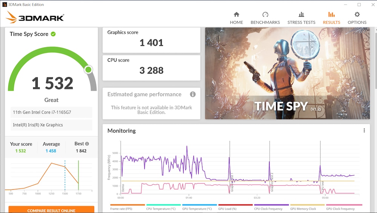Open the Monitoring three-dot options menu

pyautogui.click(x=364, y=131)
